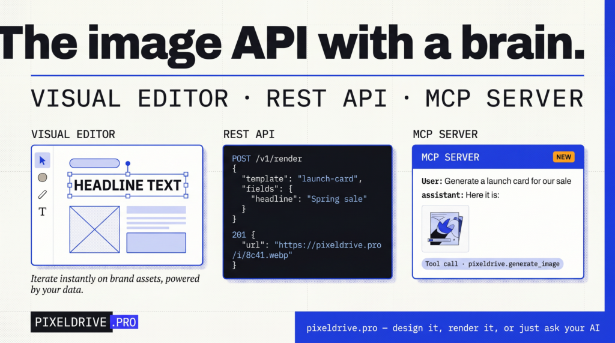Click the "fields": { line in code

[267, 189]
